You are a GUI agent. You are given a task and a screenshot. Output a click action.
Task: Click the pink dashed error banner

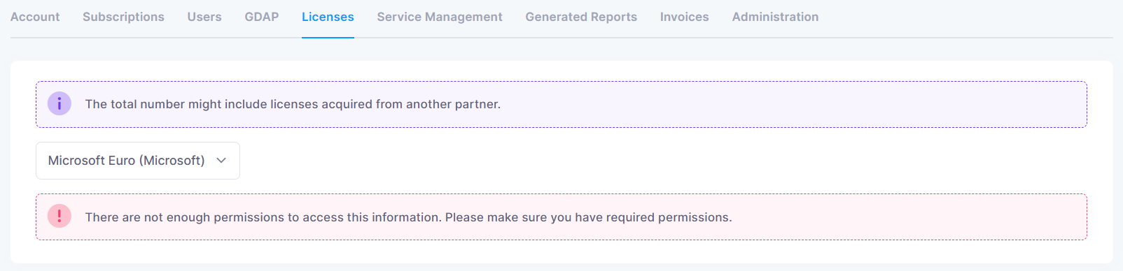pos(561,217)
